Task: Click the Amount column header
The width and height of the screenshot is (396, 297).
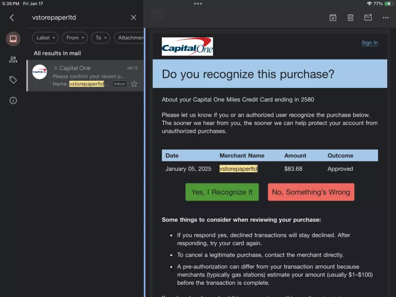Action: point(295,156)
